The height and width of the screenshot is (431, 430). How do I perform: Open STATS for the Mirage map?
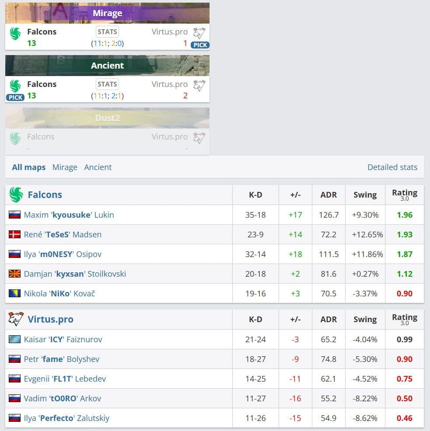point(107,31)
